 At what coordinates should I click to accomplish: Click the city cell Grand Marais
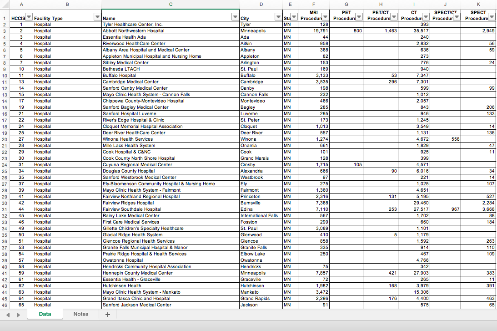(x=261, y=158)
